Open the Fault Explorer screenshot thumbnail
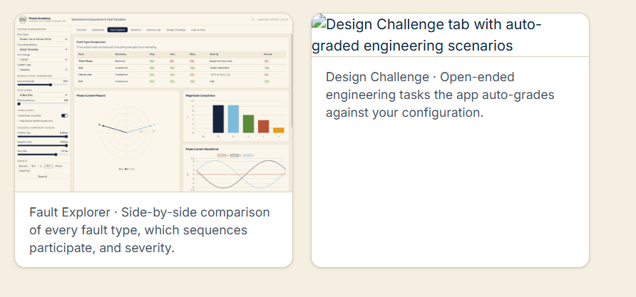The height and width of the screenshot is (297, 636). 154,103
